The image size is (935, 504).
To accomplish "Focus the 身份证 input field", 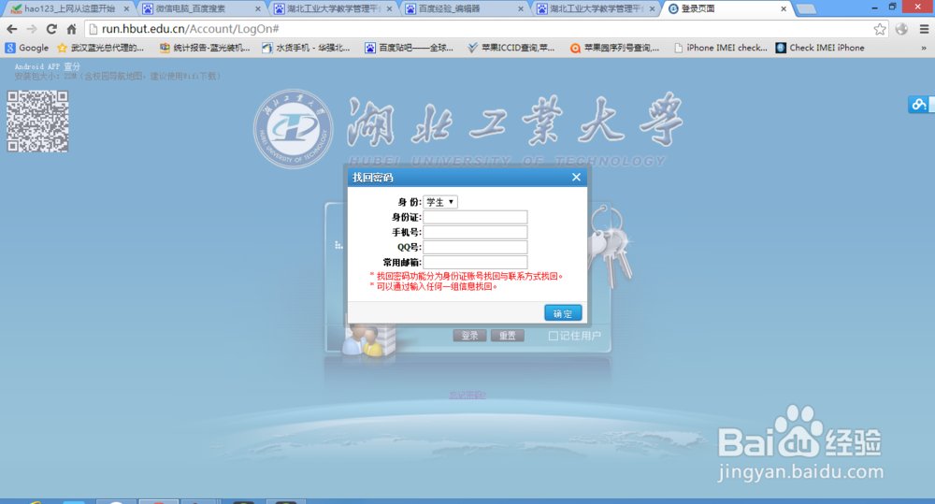I will tap(475, 217).
